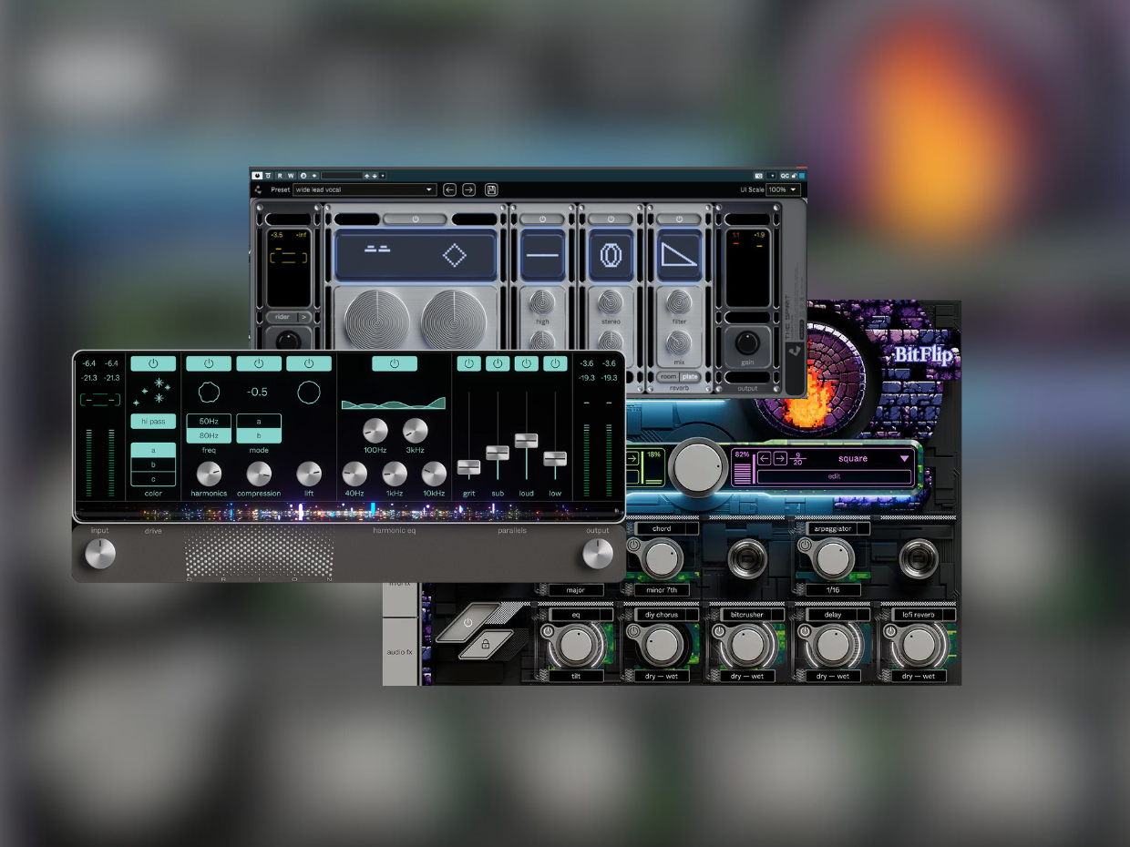Save the preset using the disk icon
Image resolution: width=1130 pixels, height=847 pixels.
[x=492, y=189]
